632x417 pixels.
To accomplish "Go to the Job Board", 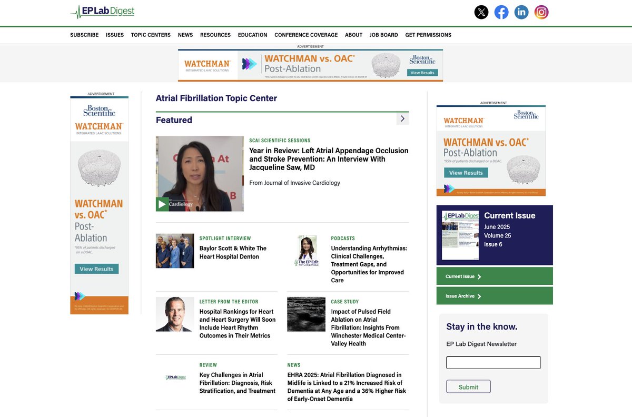I will tap(384, 35).
